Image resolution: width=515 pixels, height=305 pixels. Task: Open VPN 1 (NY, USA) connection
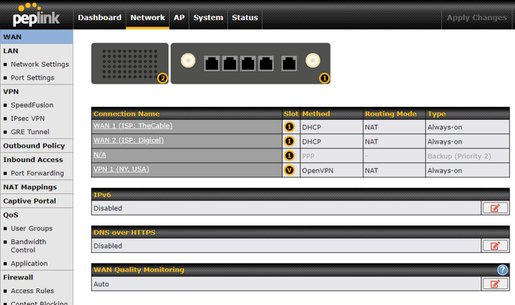(x=121, y=169)
